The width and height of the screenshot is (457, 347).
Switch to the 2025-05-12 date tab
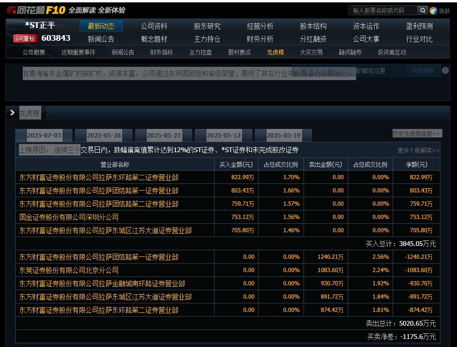(224, 136)
